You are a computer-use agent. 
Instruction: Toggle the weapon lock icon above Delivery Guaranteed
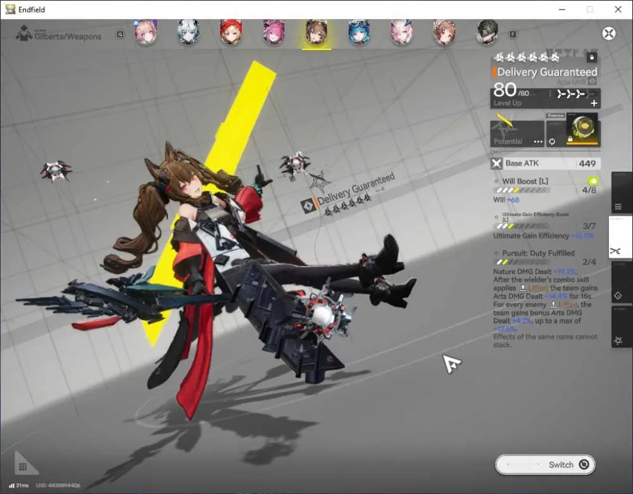[x=592, y=58]
